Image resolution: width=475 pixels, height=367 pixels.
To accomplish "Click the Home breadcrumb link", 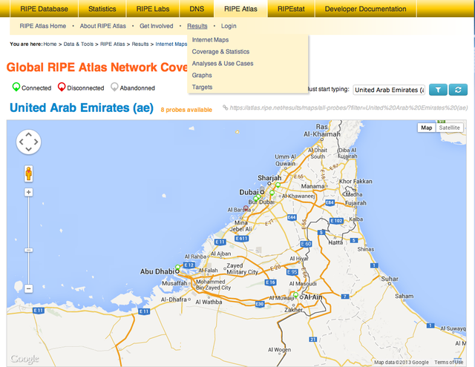I will coord(50,44).
